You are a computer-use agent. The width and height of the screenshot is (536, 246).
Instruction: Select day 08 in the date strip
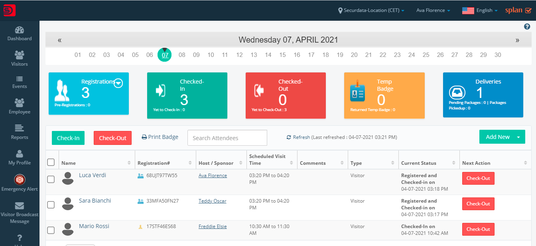point(182,55)
